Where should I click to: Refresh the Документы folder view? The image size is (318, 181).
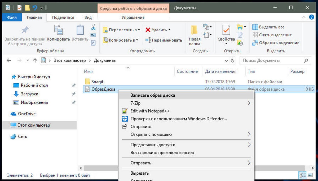[x=232, y=61]
